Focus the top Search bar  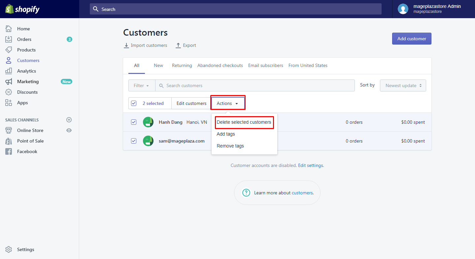tap(236, 9)
